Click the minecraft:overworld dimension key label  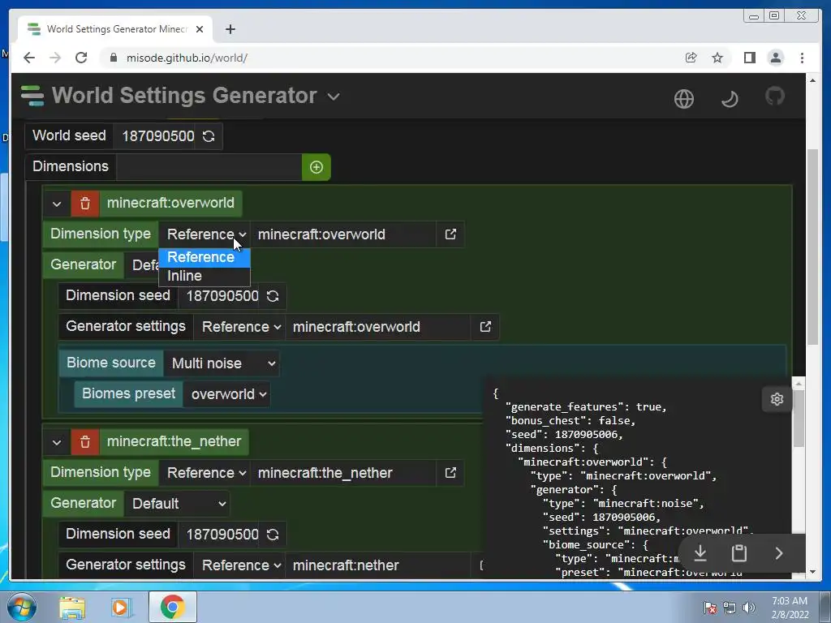pos(170,204)
